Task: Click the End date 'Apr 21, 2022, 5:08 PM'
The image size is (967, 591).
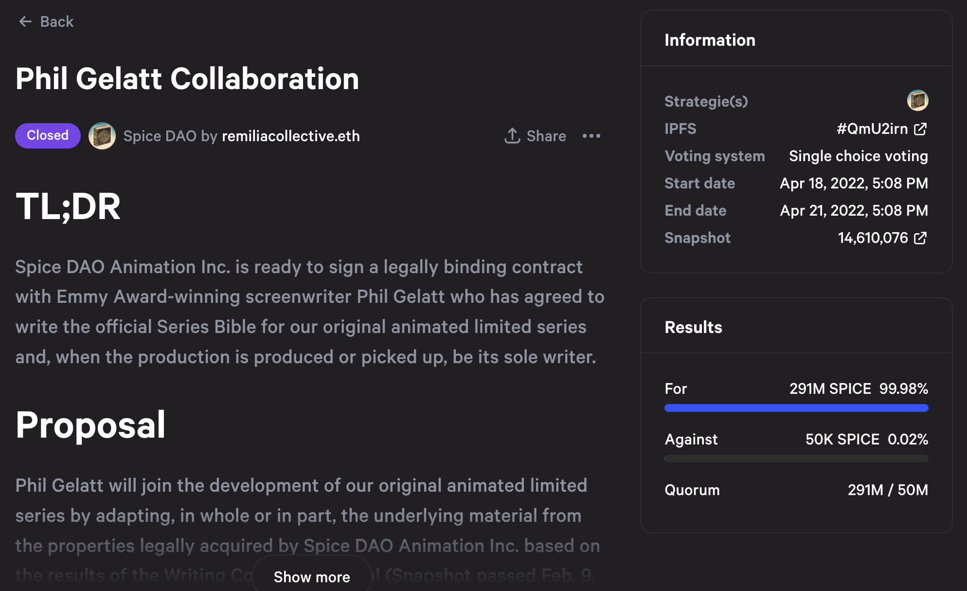Action: tap(854, 210)
